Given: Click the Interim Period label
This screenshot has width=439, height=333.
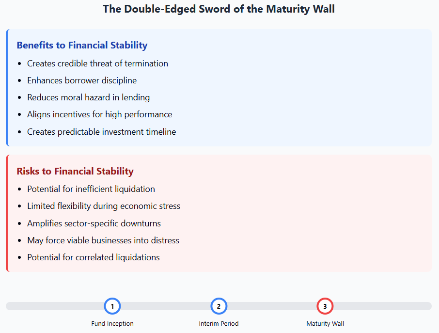Looking at the screenshot, I should tap(219, 323).
